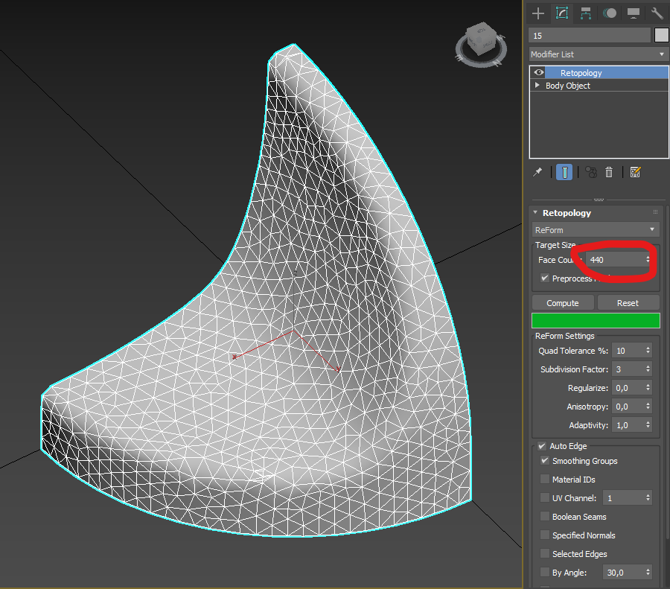Open the Utilities wrench panel
The height and width of the screenshot is (589, 670).
pos(657,13)
